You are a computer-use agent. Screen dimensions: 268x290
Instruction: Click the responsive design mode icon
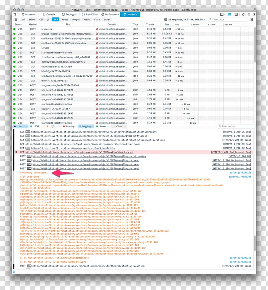236,14
